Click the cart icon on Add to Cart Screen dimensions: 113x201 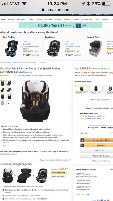[82, 145]
